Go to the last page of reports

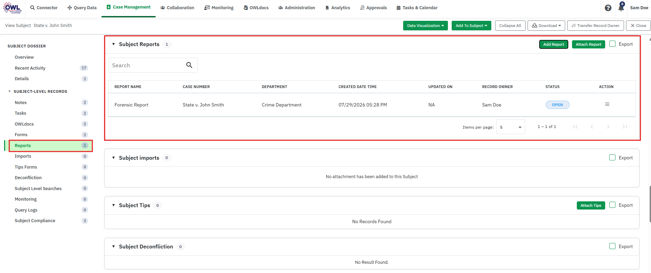pos(625,127)
